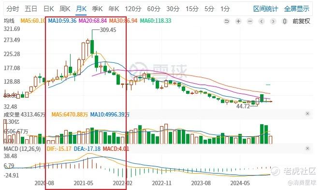Select the 30分 interval tab

pos(173,9)
